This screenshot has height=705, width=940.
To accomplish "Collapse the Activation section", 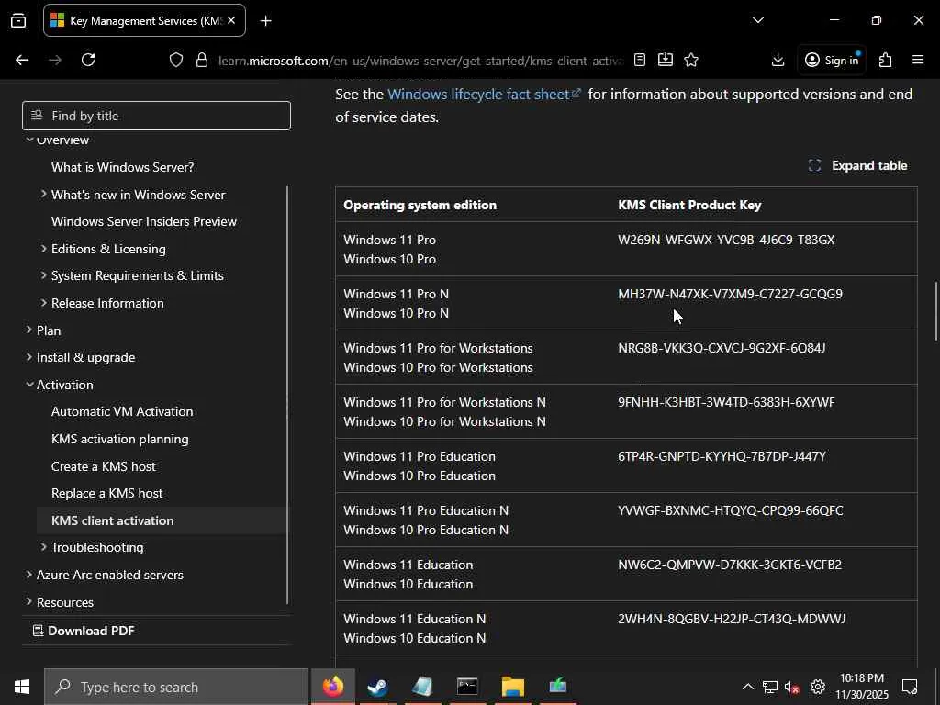I will 29,385.
